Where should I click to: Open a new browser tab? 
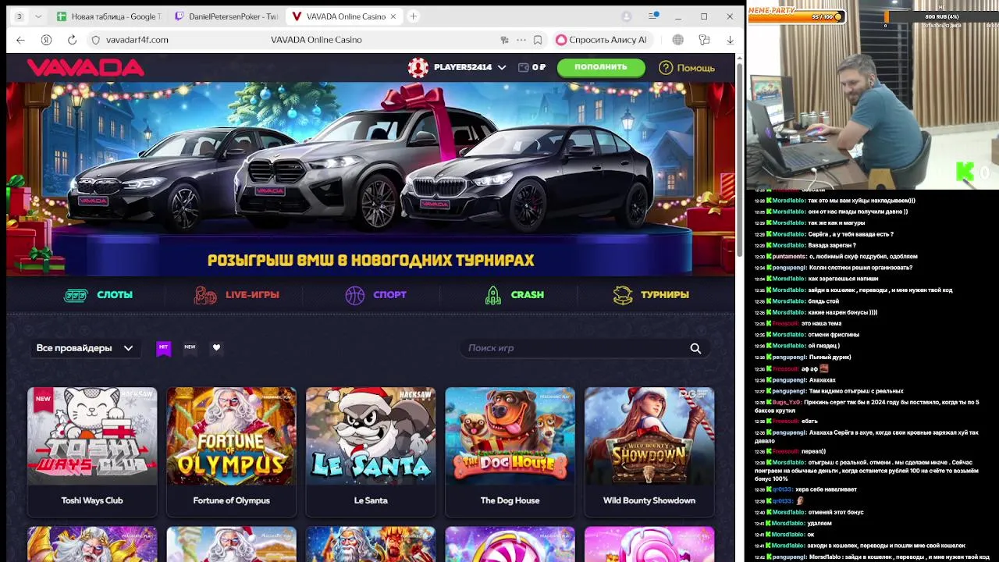pyautogui.click(x=413, y=16)
